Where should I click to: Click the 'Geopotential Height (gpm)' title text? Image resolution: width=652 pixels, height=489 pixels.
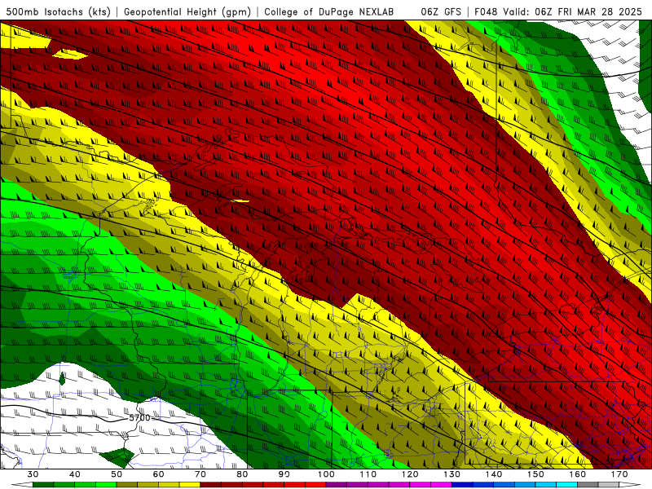[x=187, y=11]
